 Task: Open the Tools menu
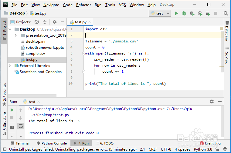[110, 5]
